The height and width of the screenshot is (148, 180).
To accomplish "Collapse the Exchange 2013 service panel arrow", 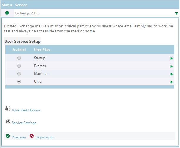I will click(x=176, y=13).
